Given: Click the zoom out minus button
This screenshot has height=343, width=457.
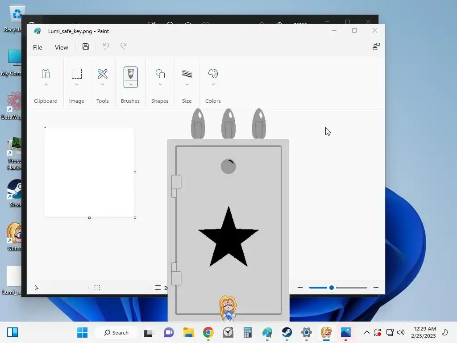Looking at the screenshot, I should pos(300,288).
